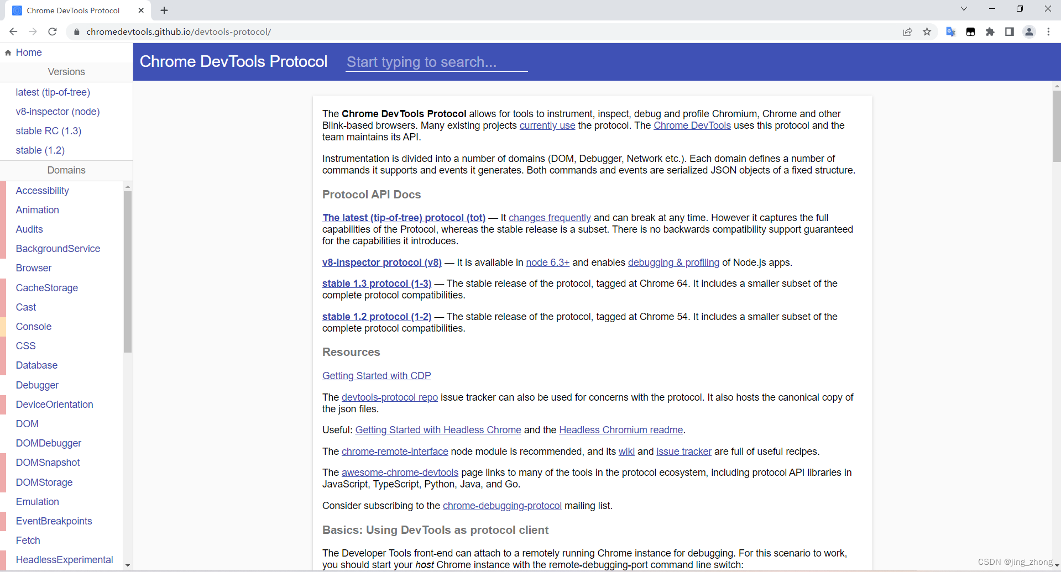Follow the 'node 6.3+' link
Screen dimensions: 1061x572
click(x=547, y=263)
